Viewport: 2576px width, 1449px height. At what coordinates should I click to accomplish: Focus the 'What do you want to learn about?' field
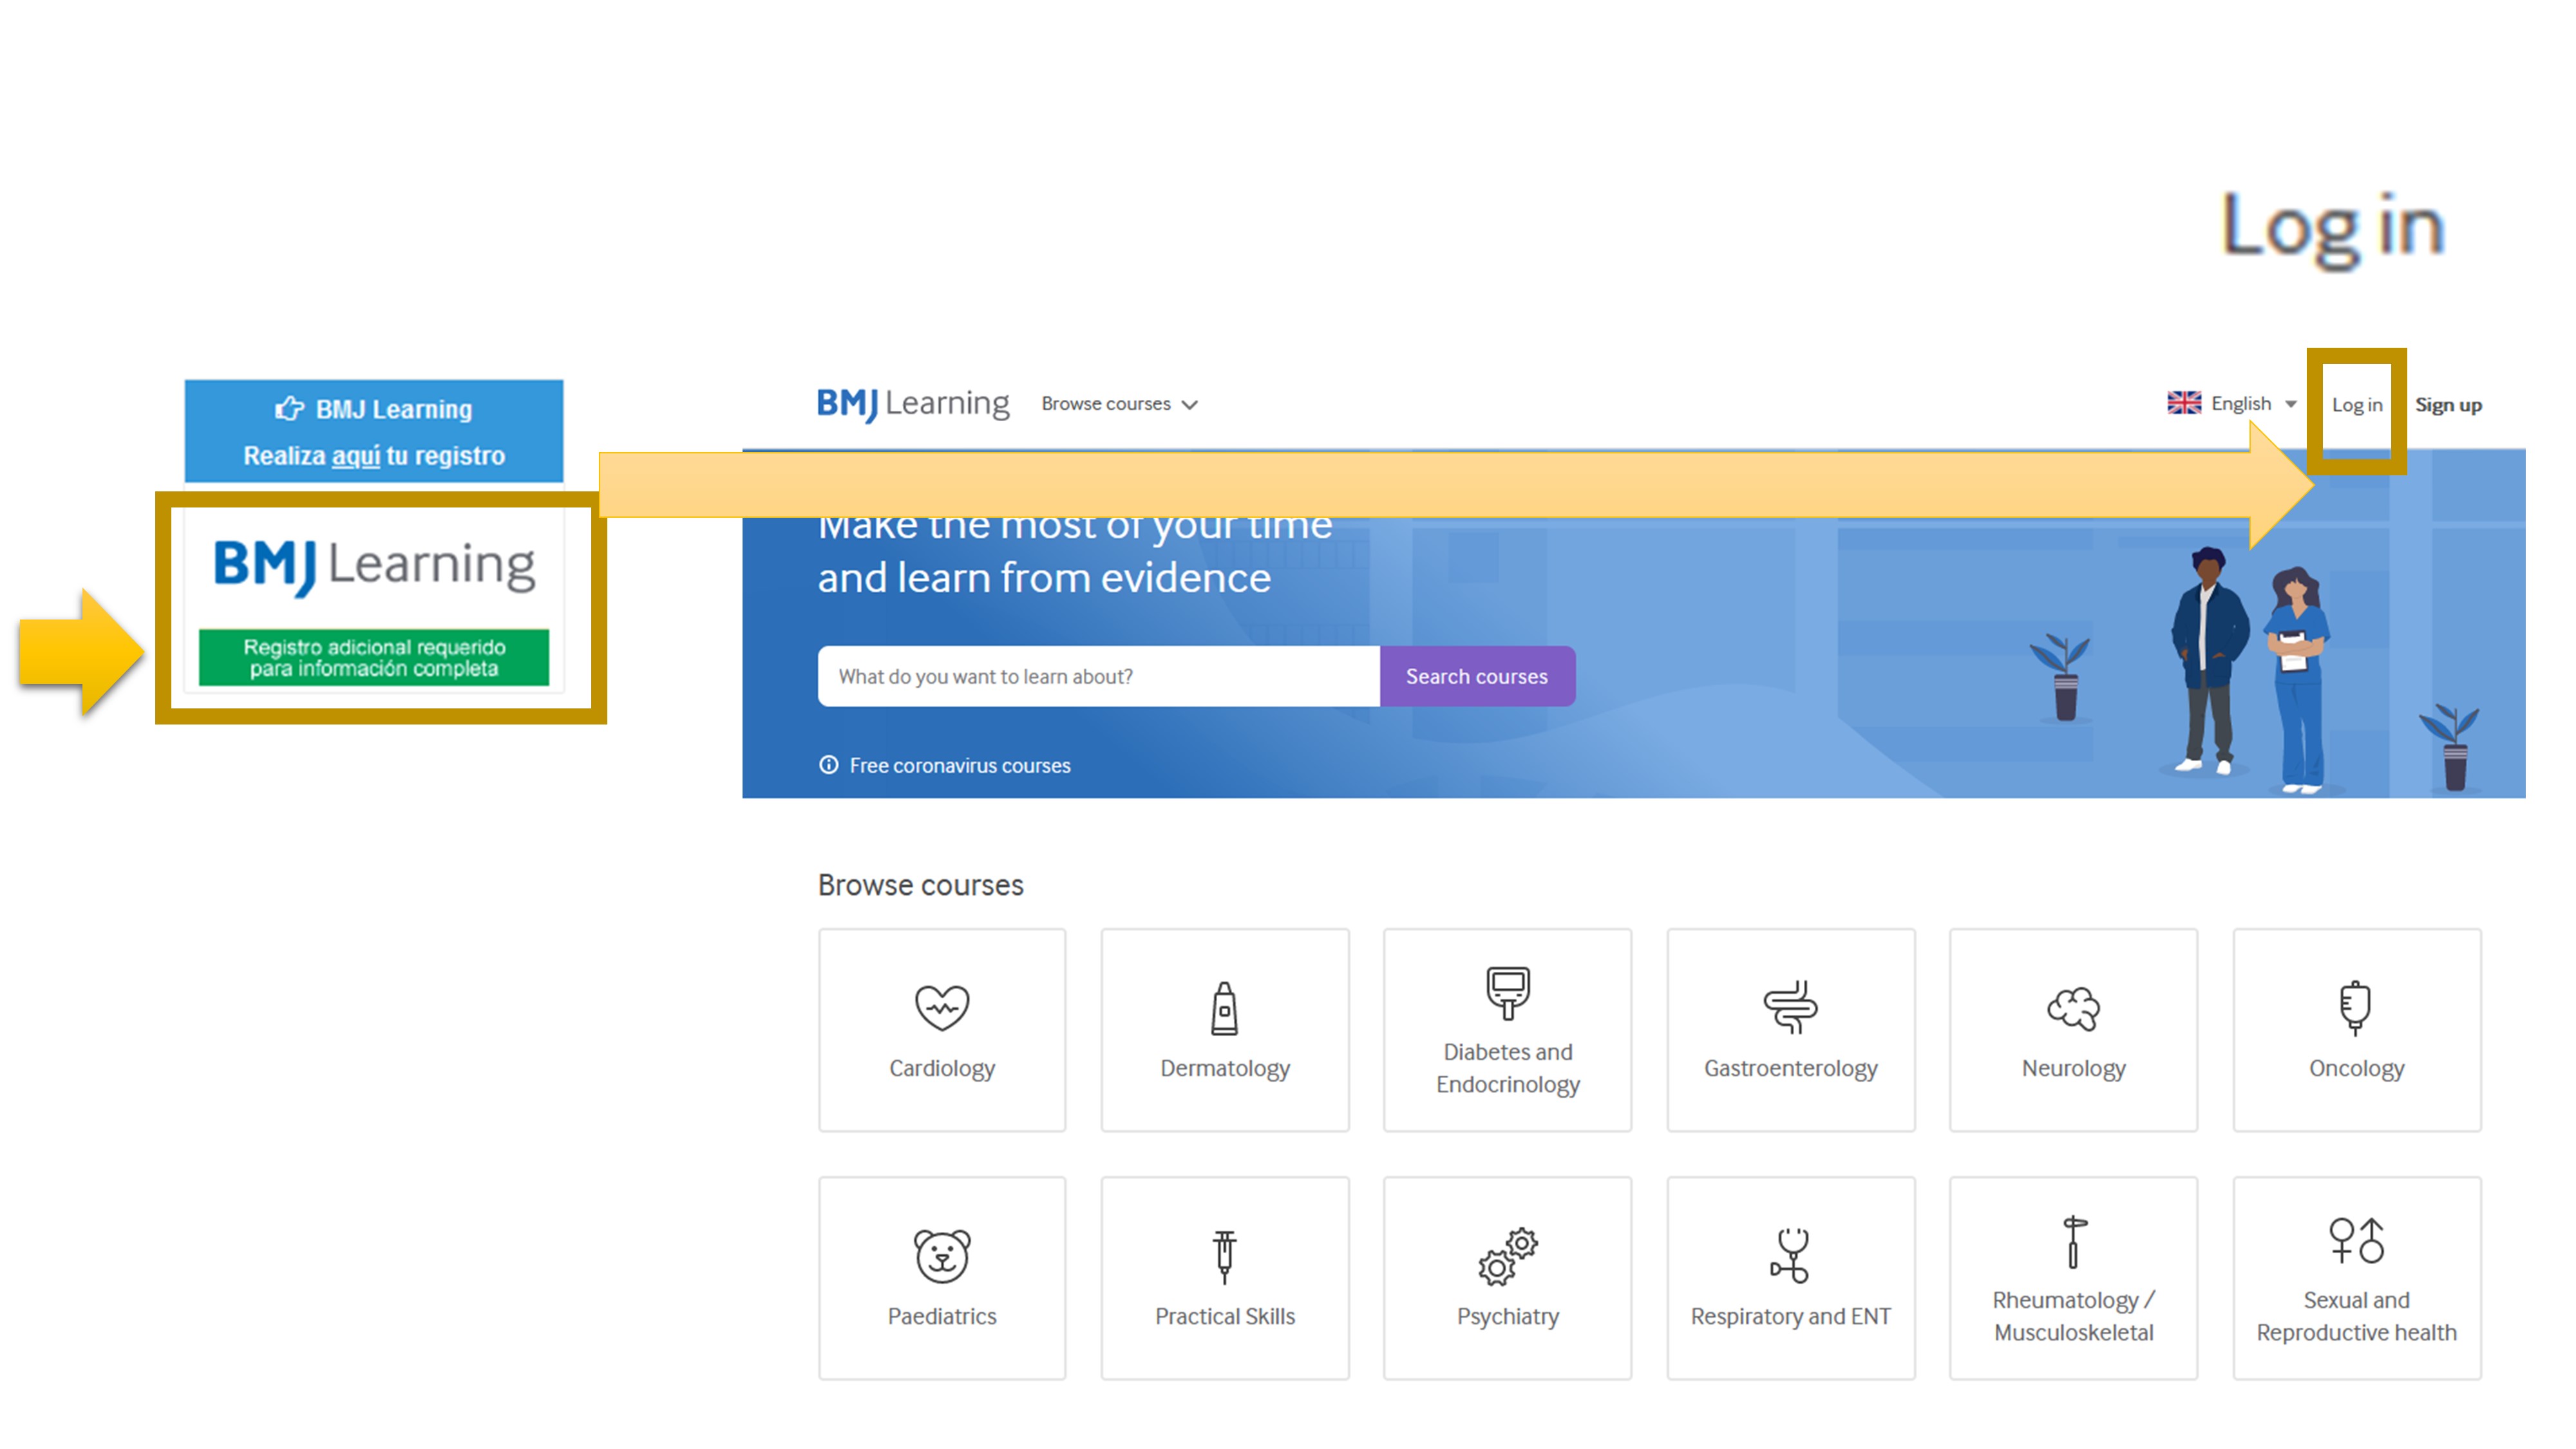tap(1098, 676)
